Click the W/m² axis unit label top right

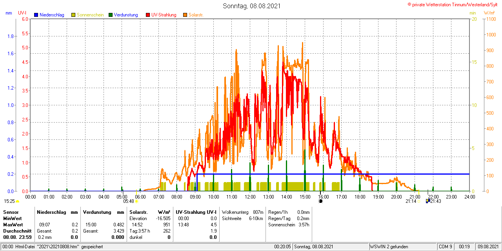coord(489,13)
